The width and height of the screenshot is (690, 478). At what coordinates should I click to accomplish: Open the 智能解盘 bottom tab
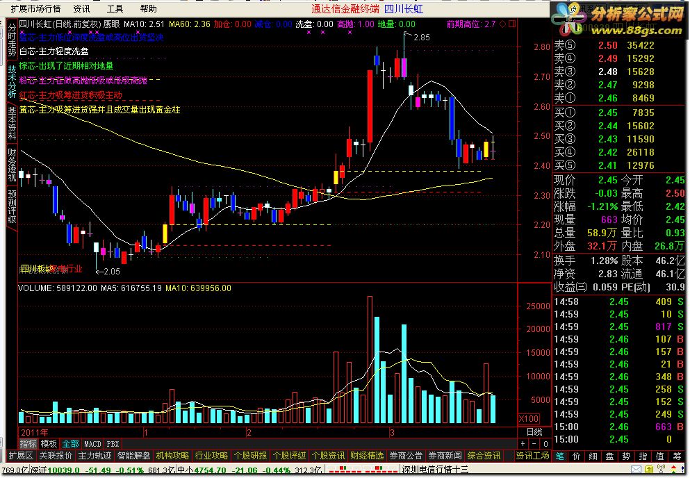[x=133, y=456]
